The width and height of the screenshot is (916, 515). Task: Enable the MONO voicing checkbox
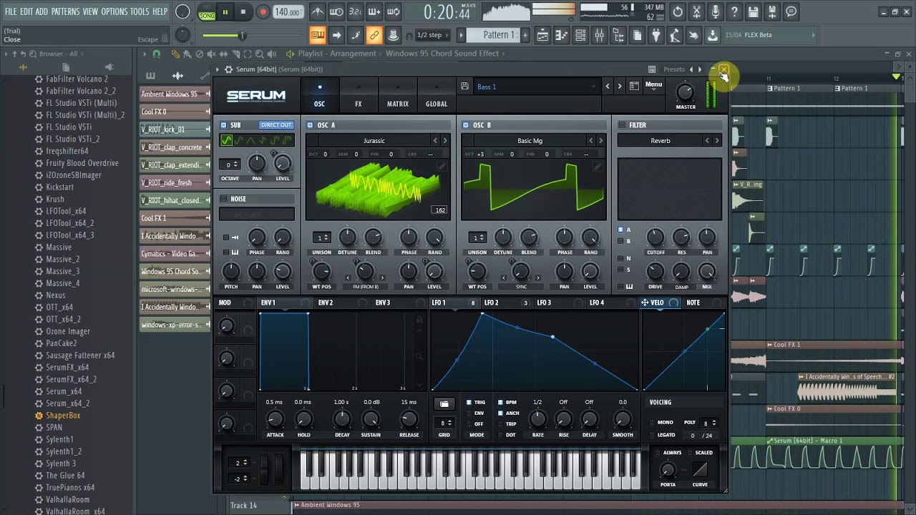(x=652, y=423)
